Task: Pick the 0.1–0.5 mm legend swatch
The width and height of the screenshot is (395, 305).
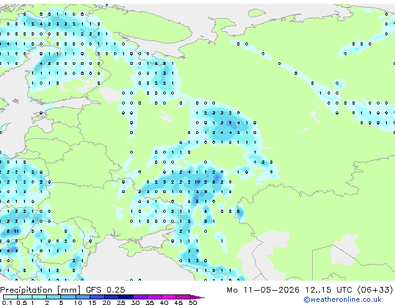Action: click(x=11, y=297)
